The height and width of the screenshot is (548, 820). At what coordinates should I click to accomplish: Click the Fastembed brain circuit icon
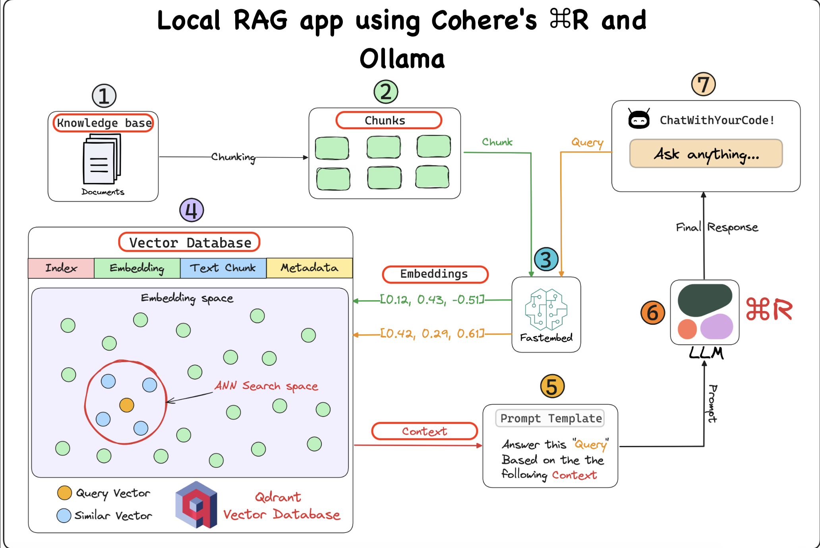(546, 310)
